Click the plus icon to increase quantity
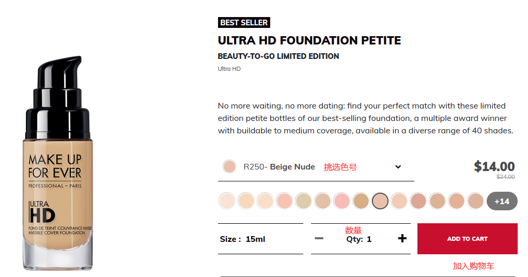The width and height of the screenshot is (528, 277). point(402,238)
